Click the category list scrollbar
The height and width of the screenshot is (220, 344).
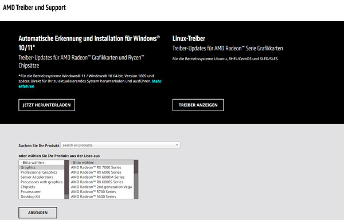point(67,179)
